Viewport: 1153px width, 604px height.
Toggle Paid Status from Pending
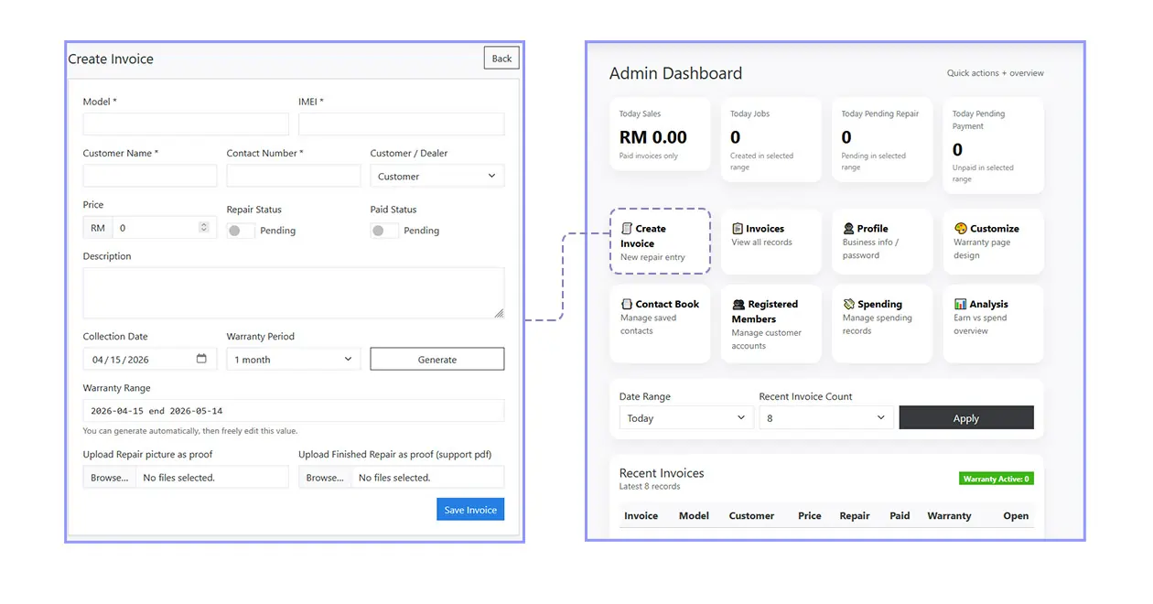coord(383,231)
